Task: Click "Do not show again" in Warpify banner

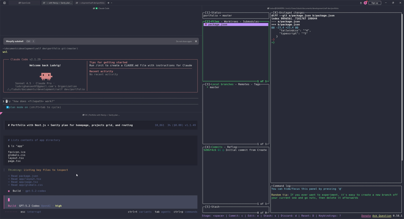Action: pos(184,41)
